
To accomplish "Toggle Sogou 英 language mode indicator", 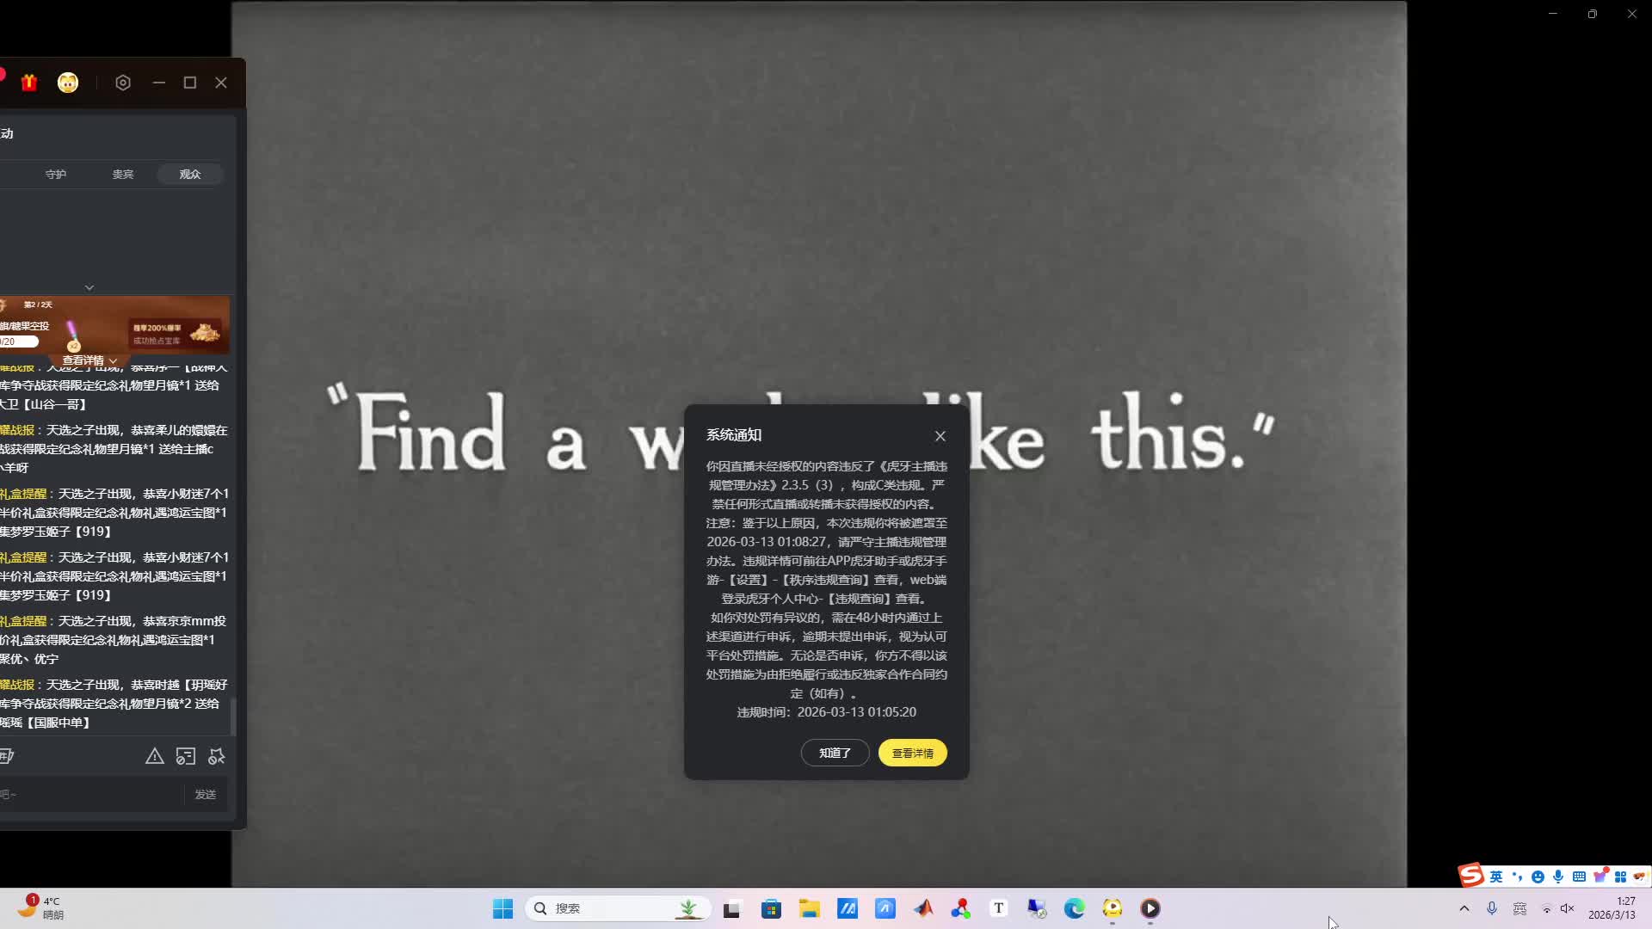I will 1496,877.
